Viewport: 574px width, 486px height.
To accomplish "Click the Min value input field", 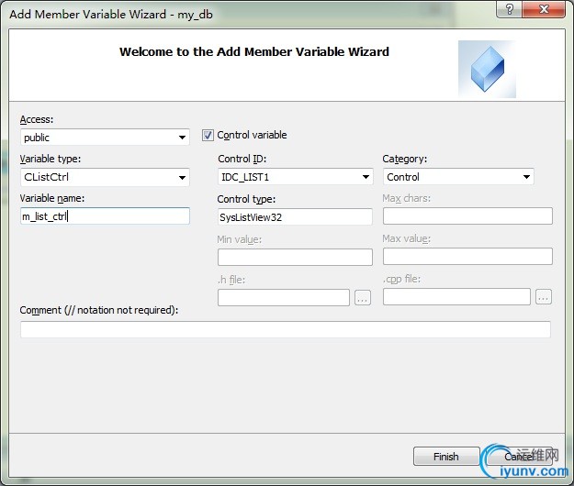I will 295,257.
